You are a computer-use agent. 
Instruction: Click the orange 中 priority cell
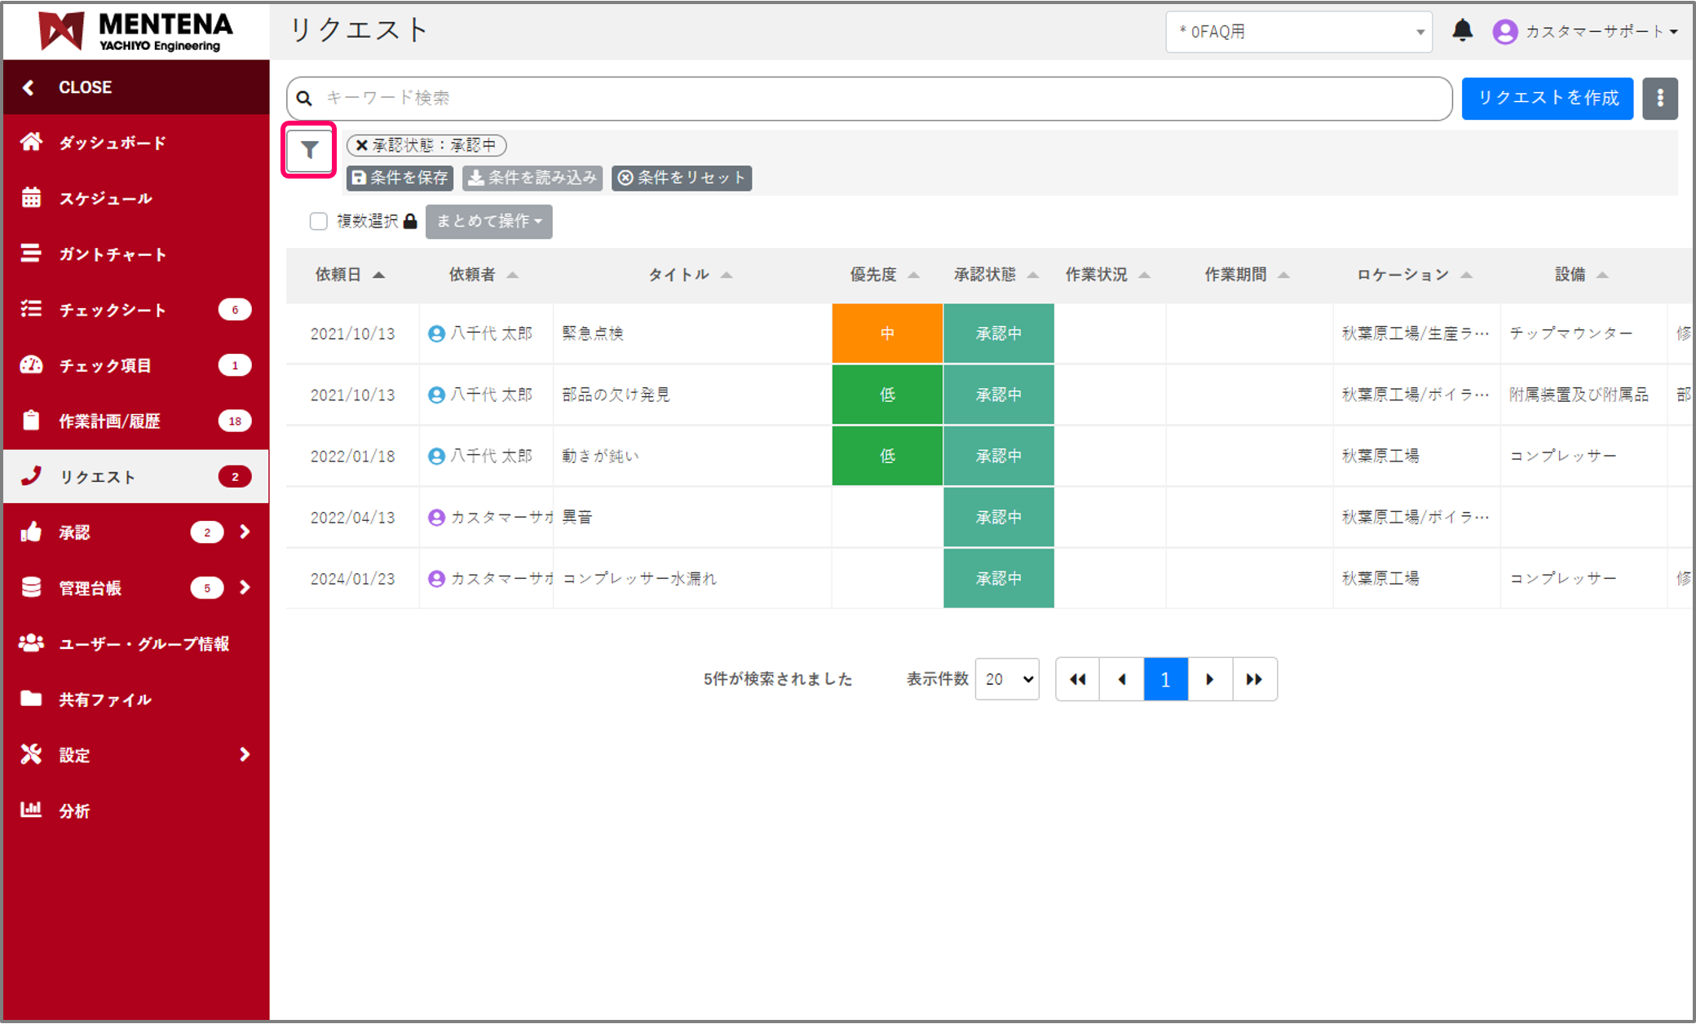pos(887,333)
